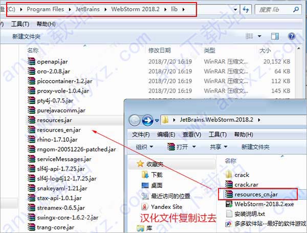Go back using the grey arrow button

pyautogui.click(x=134, y=120)
